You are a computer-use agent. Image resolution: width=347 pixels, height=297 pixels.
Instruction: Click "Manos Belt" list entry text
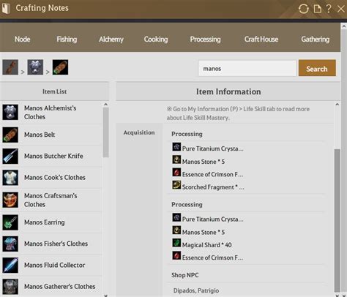(x=40, y=135)
